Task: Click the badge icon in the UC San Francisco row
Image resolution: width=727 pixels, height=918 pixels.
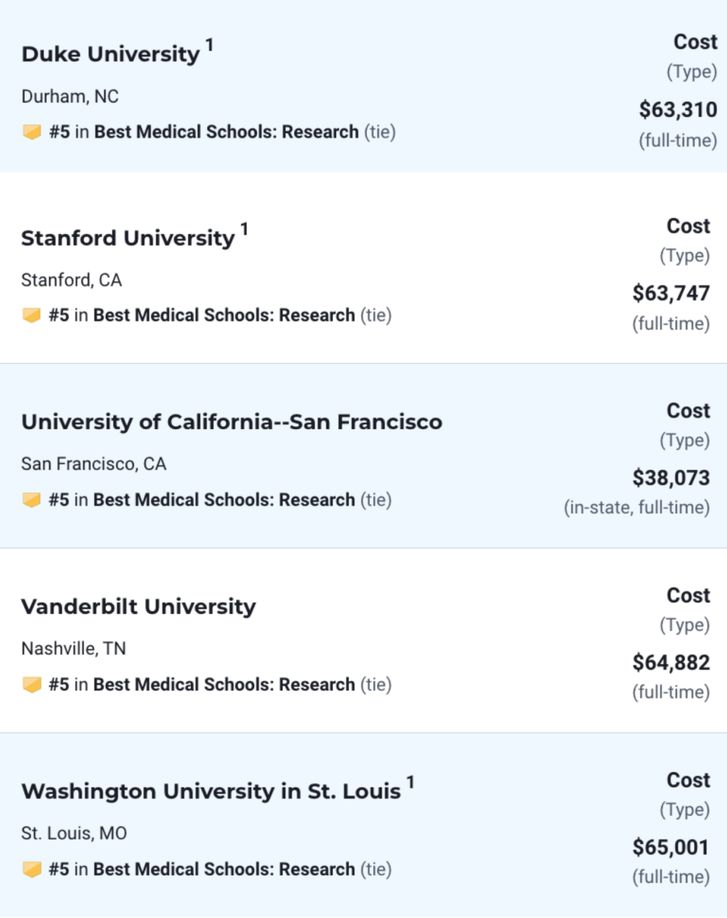Action: [32, 500]
